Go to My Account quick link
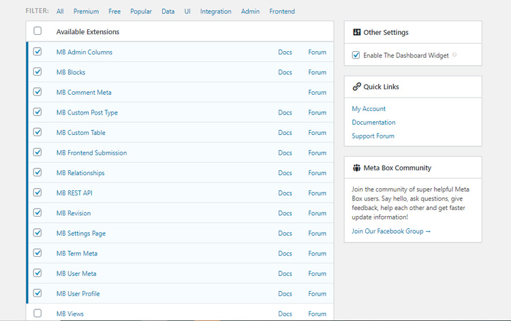 (369, 109)
